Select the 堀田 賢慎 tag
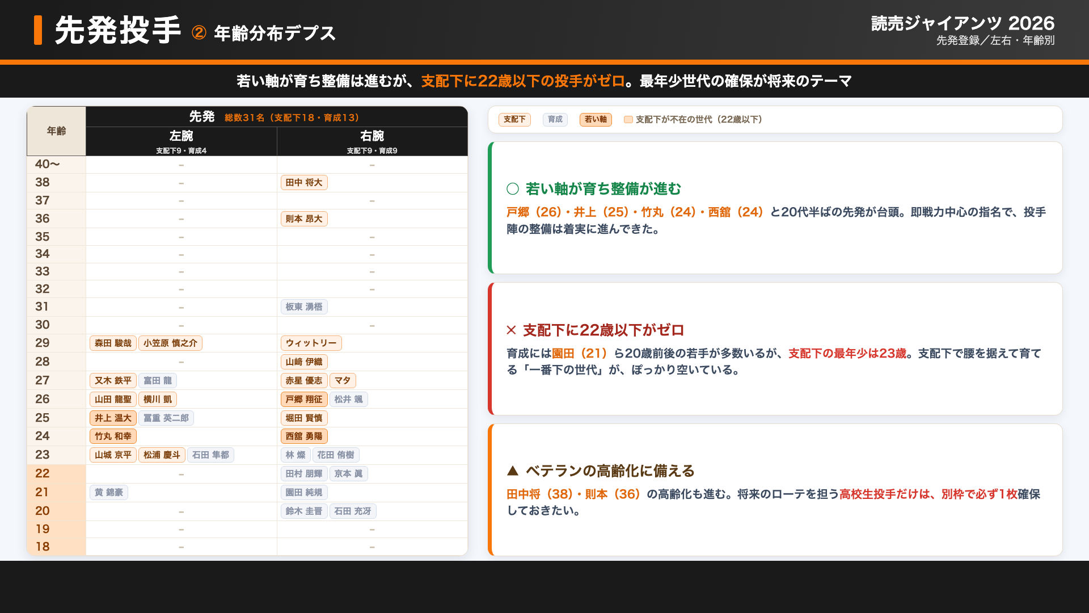1089x613 pixels. click(304, 418)
